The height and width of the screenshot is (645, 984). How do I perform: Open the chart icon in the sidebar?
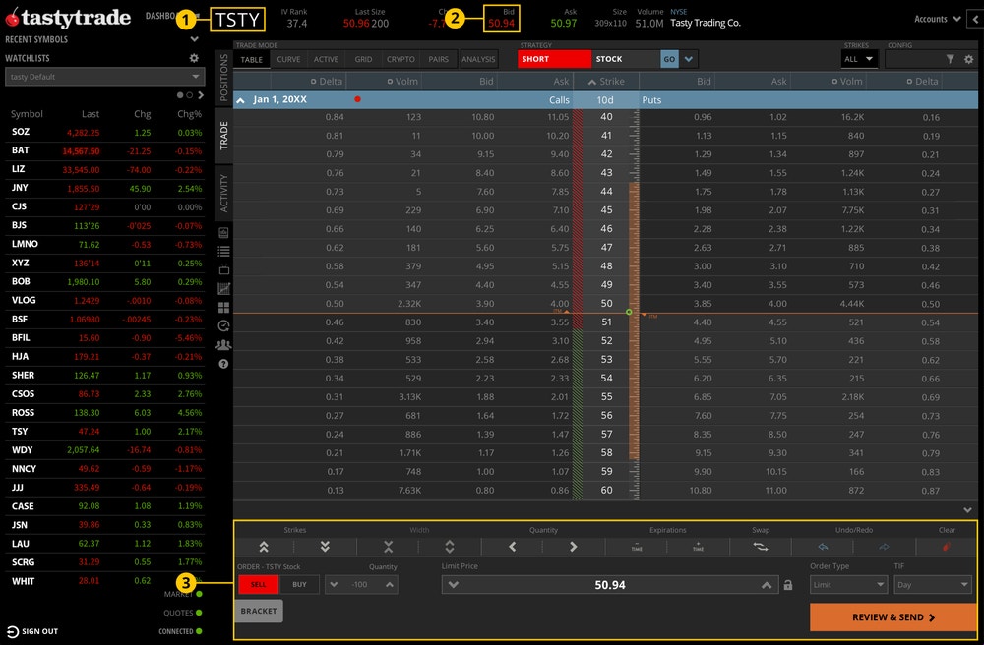click(x=223, y=233)
